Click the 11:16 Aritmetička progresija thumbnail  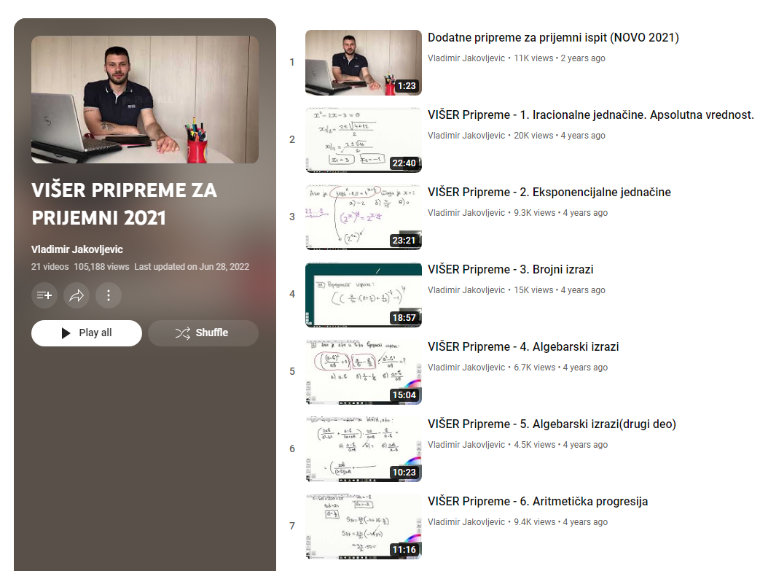(364, 527)
